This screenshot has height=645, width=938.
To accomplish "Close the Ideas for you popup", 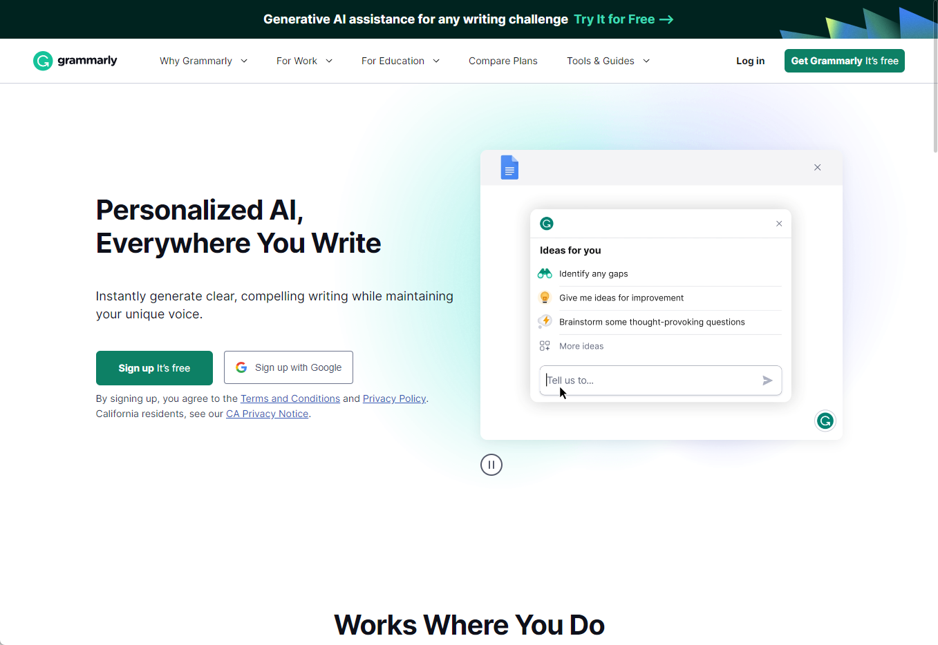I will pos(779,224).
